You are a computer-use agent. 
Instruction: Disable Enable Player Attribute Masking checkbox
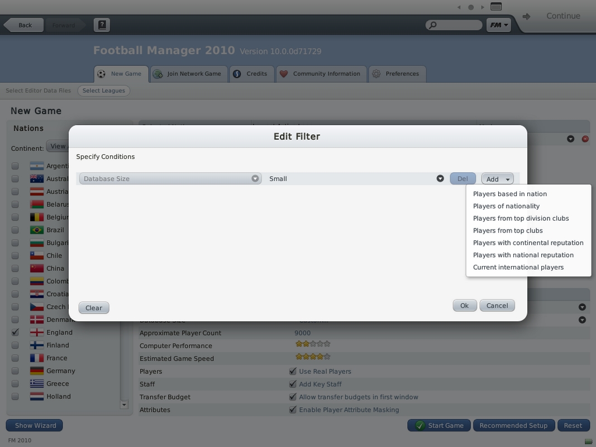[293, 410]
